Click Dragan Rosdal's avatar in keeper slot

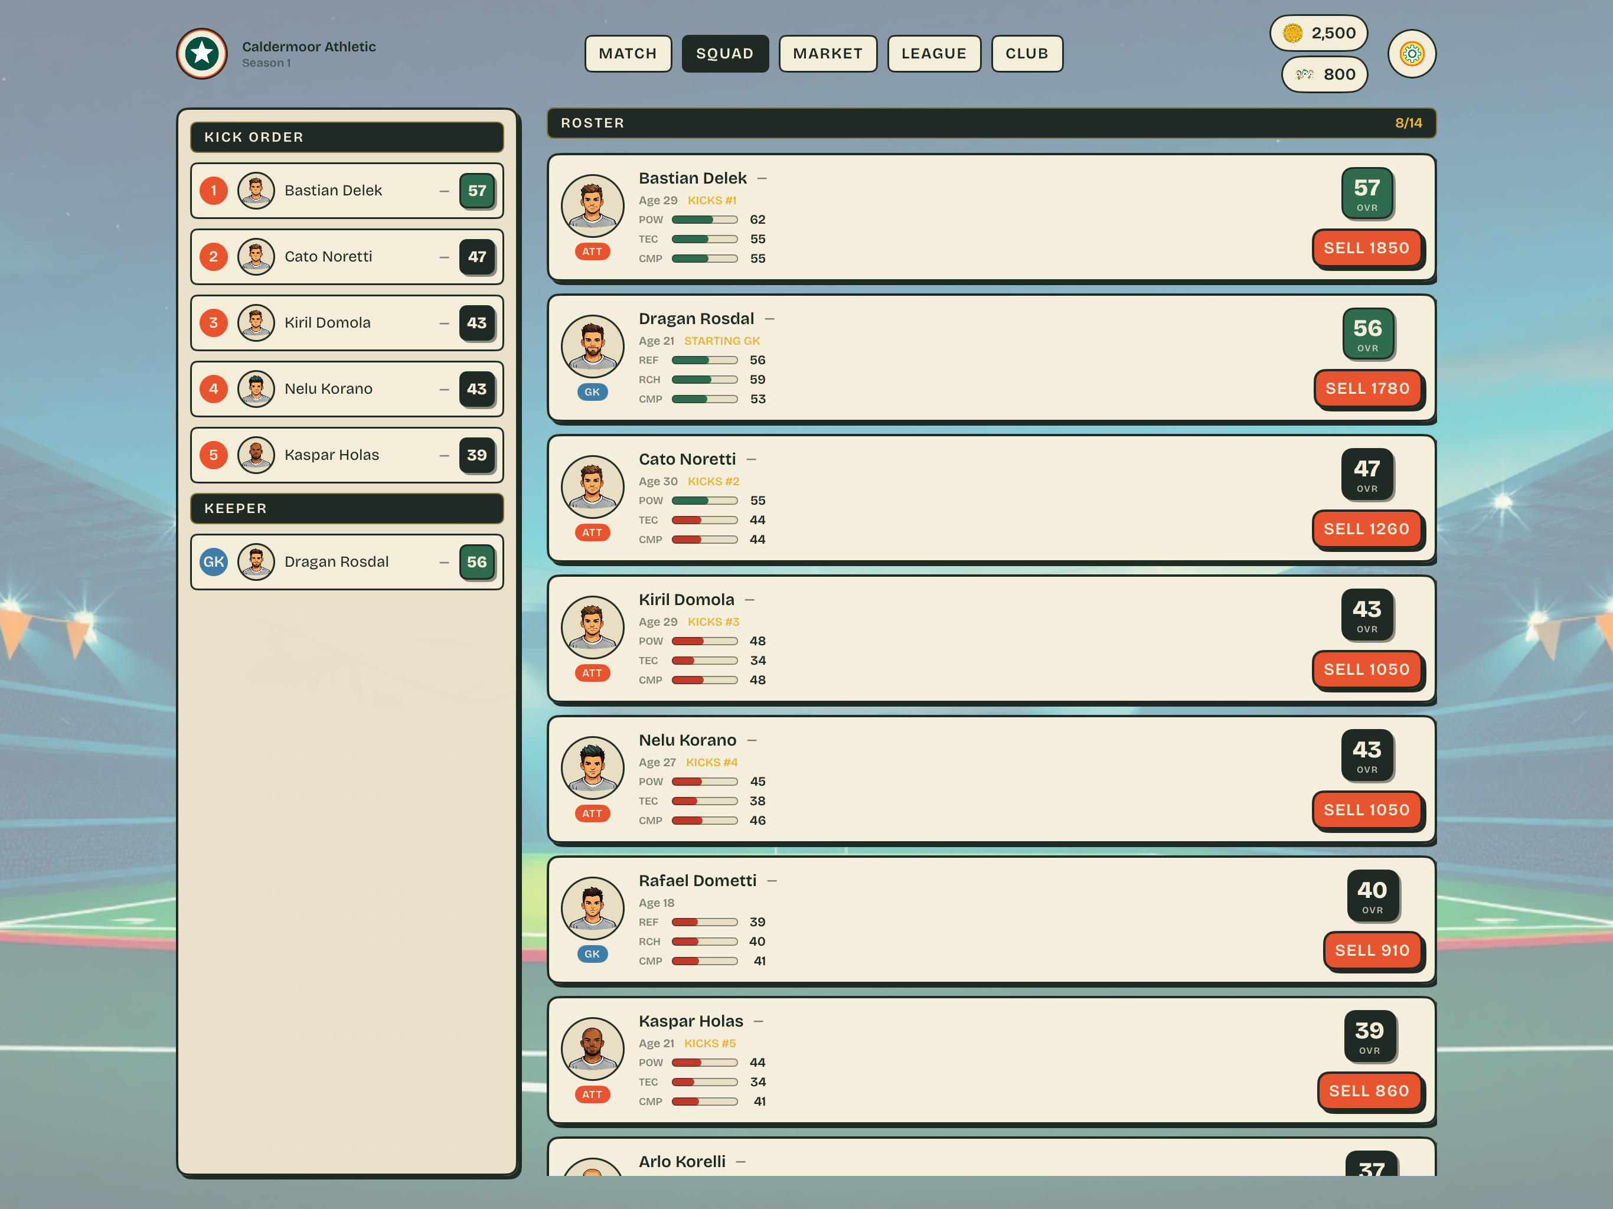(x=256, y=561)
